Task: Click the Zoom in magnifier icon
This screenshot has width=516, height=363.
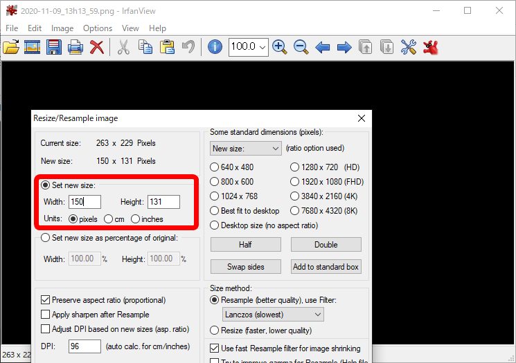Action: click(x=280, y=47)
